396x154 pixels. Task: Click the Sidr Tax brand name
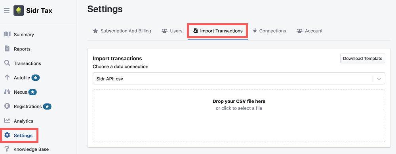point(39,11)
